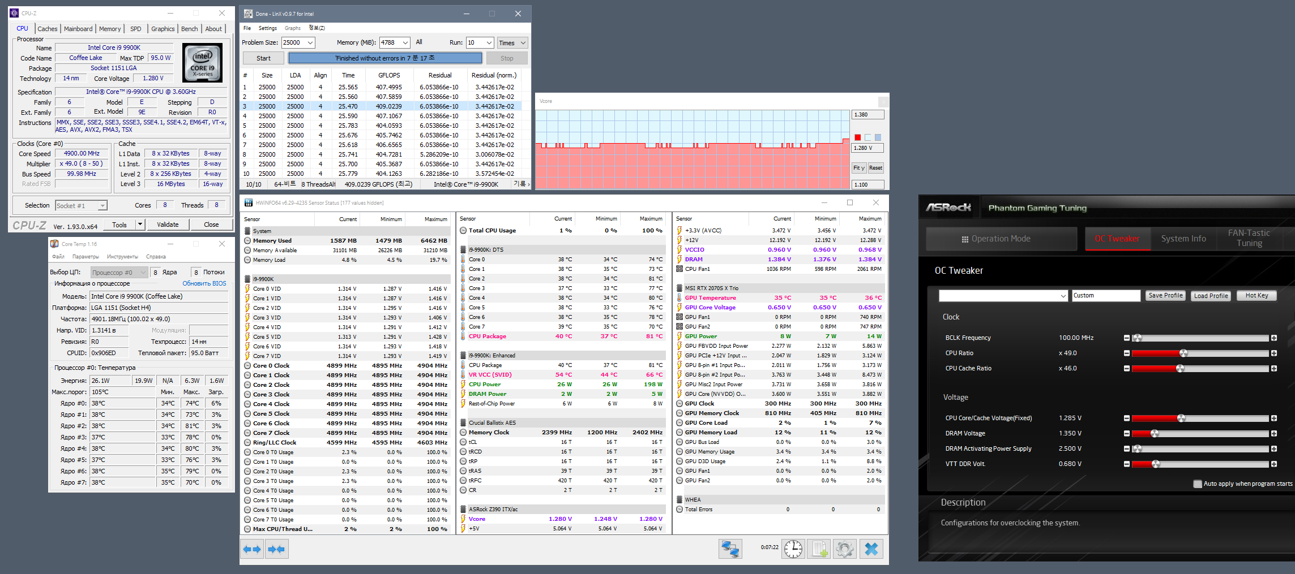This screenshot has height=574, width=1295.
Task: Switch to CPU-Z Mainboard tab
Action: 78,29
